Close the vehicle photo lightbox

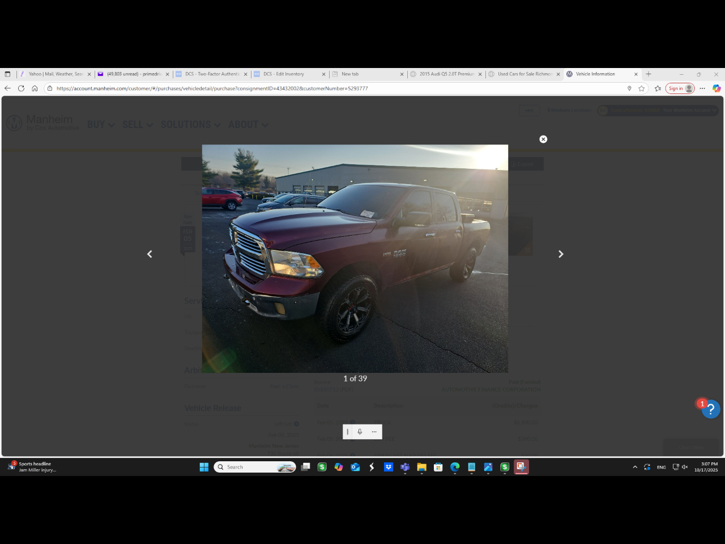coord(543,139)
